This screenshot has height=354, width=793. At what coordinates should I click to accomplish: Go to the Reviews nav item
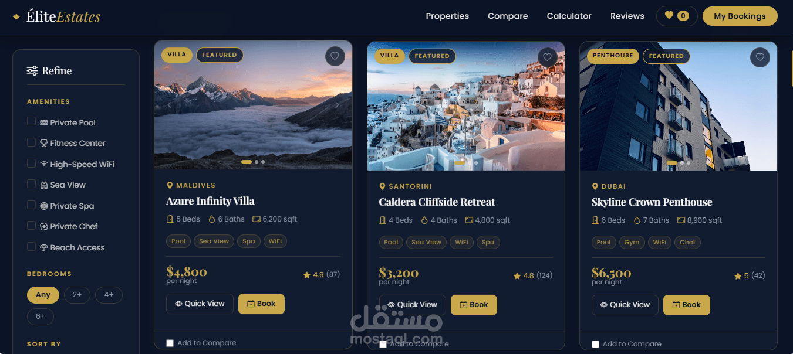pyautogui.click(x=627, y=16)
